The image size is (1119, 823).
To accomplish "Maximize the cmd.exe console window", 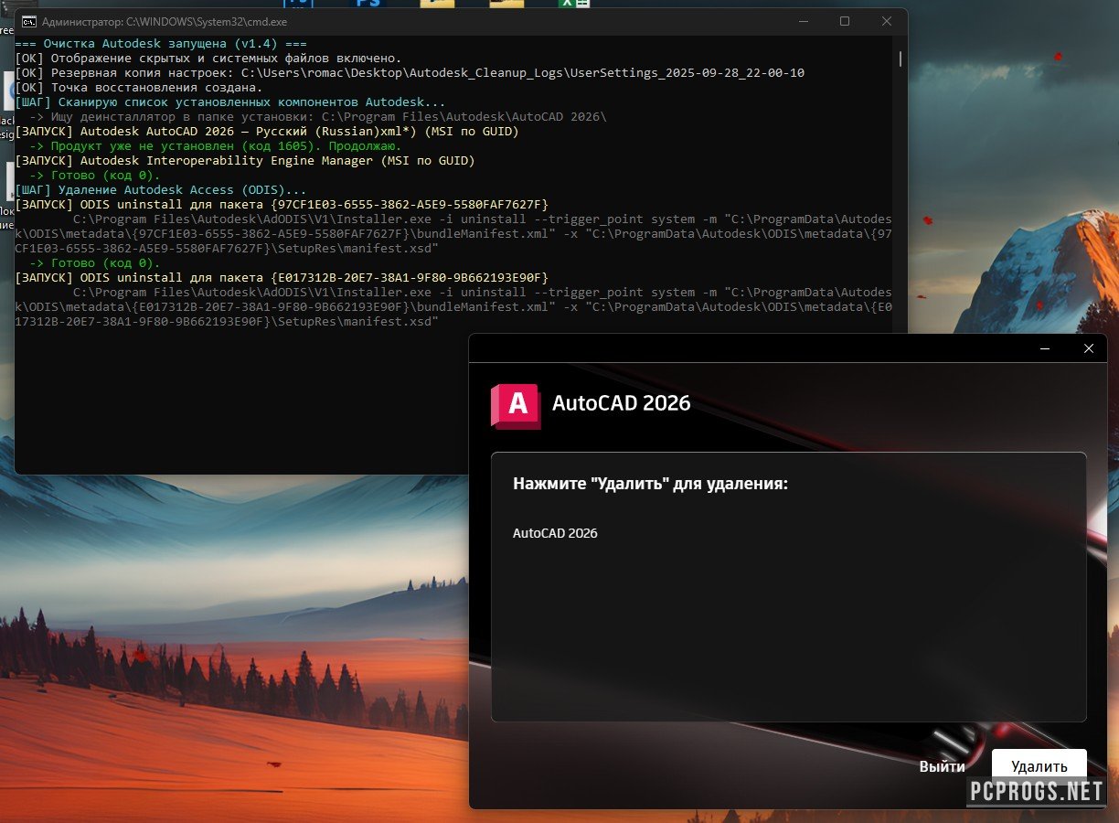I will [844, 21].
